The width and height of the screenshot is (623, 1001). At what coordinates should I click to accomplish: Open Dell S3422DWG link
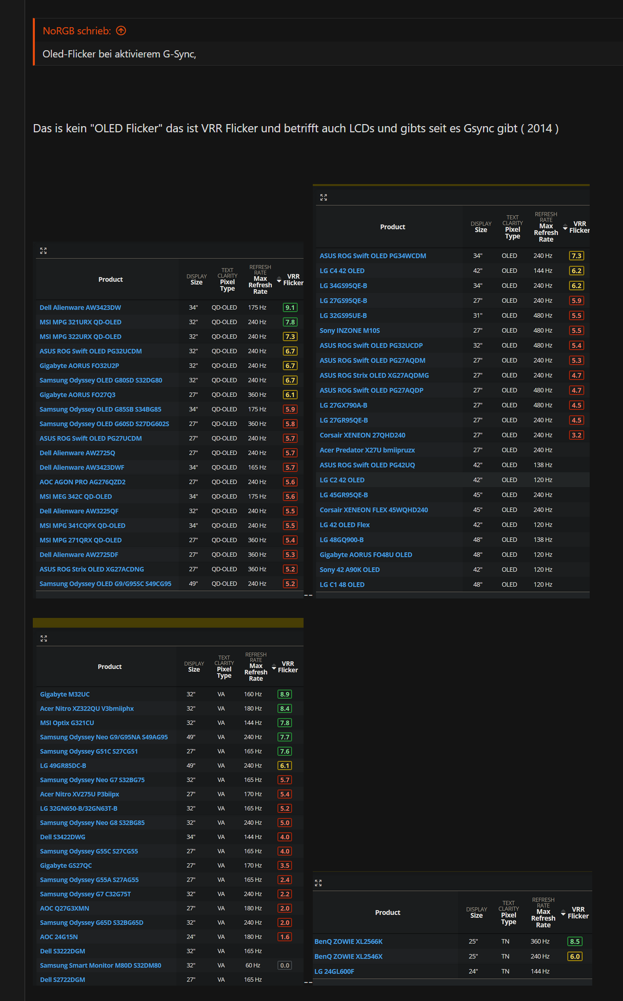63,837
